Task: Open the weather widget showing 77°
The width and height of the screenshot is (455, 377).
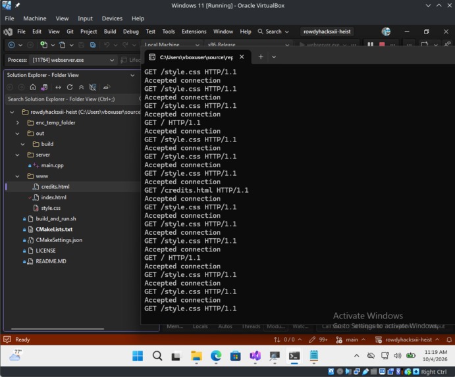Action: pyautogui.click(x=15, y=355)
